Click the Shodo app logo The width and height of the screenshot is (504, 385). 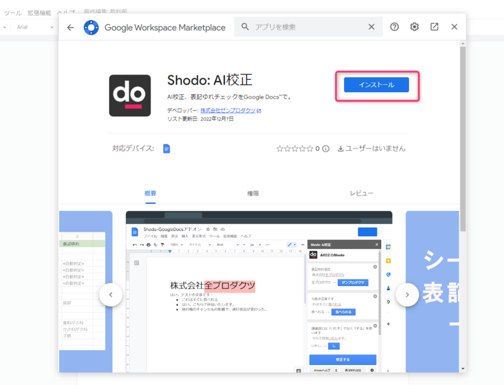click(x=130, y=95)
